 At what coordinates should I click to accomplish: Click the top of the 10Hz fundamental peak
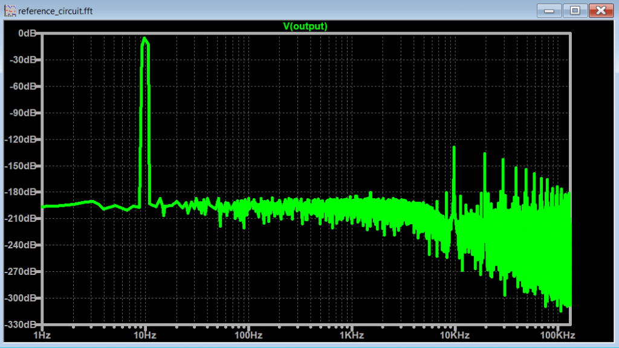pos(144,39)
